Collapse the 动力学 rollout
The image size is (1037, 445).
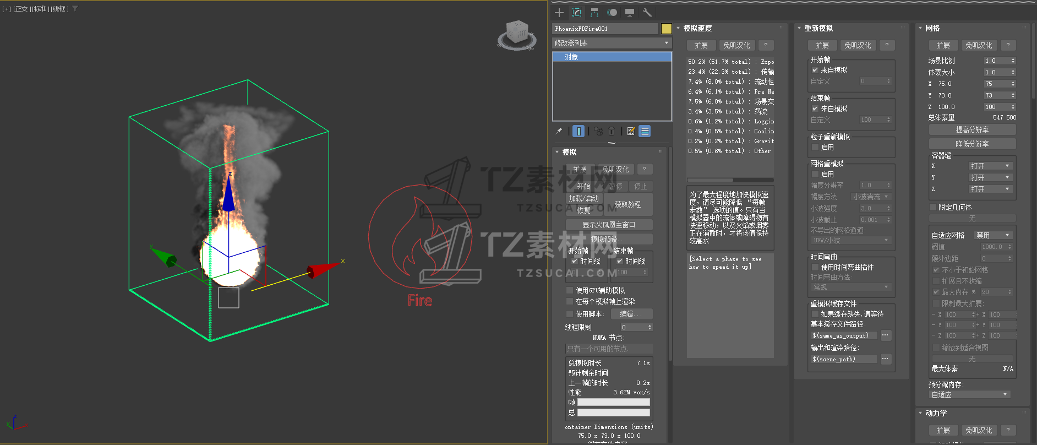pyautogui.click(x=920, y=413)
